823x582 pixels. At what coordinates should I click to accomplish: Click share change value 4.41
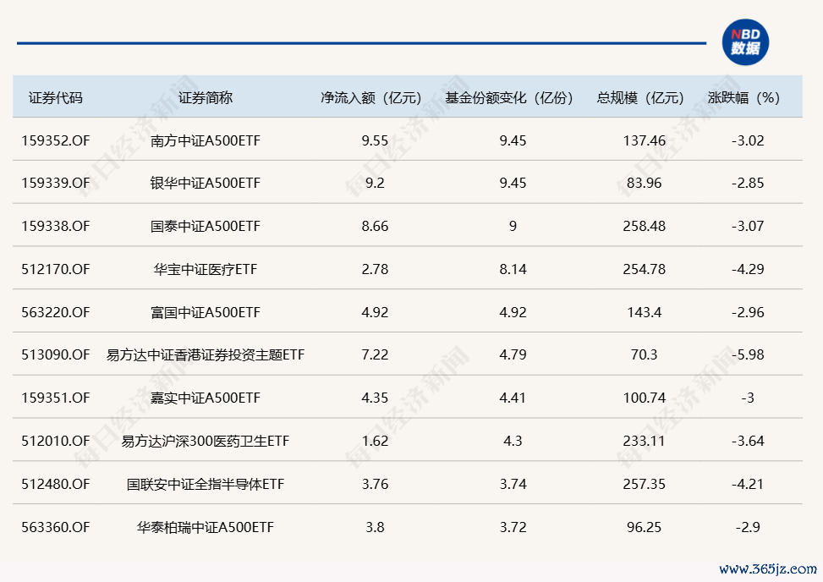point(513,398)
